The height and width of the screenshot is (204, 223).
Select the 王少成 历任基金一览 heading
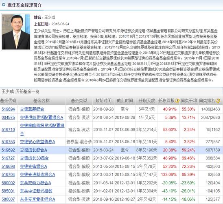click(x=20, y=91)
